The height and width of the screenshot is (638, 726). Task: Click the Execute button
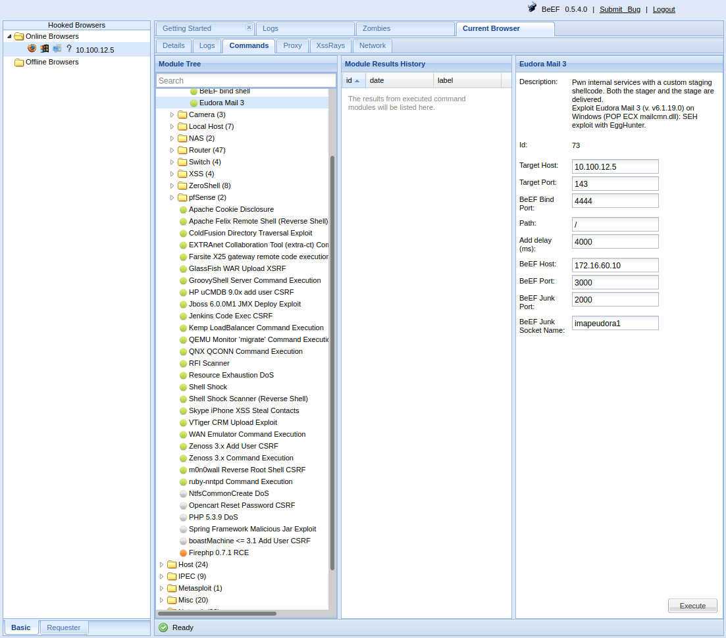[692, 606]
